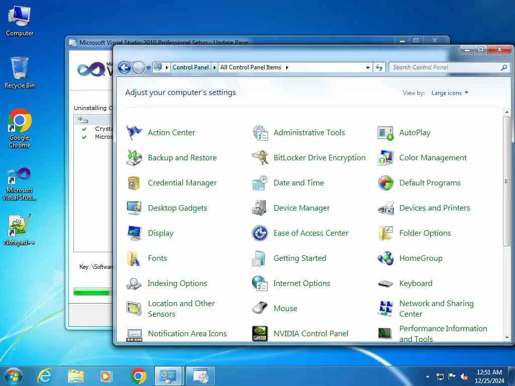The width and height of the screenshot is (515, 386).
Task: Open the Color Management icon
Action: 386,157
